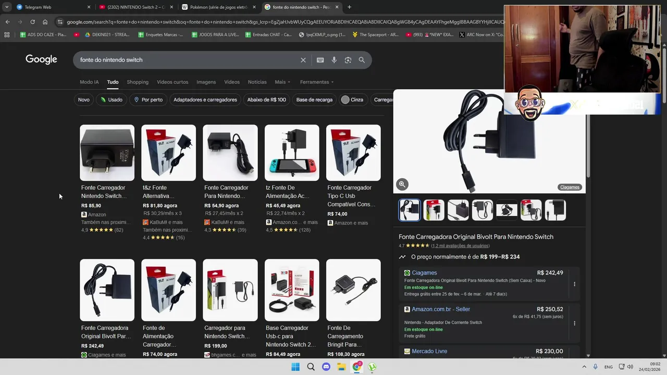Image resolution: width=667 pixels, height=375 pixels.
Task: Click the microphone icon in system tray
Action: pos(596,367)
